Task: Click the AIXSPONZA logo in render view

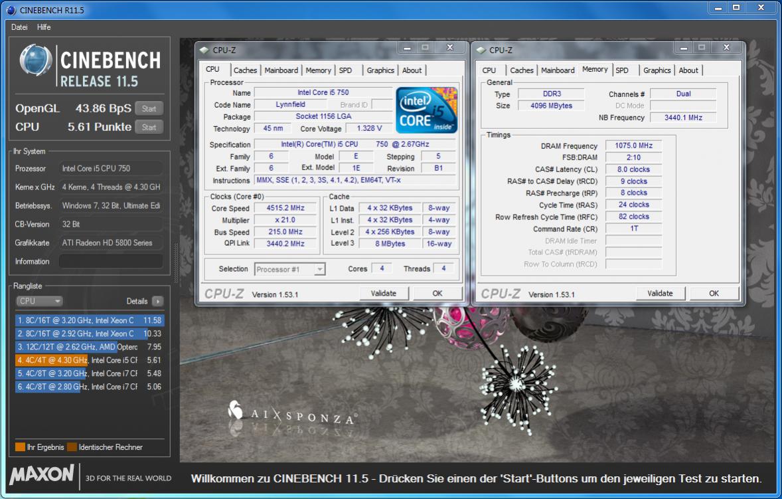Action: tap(291, 414)
